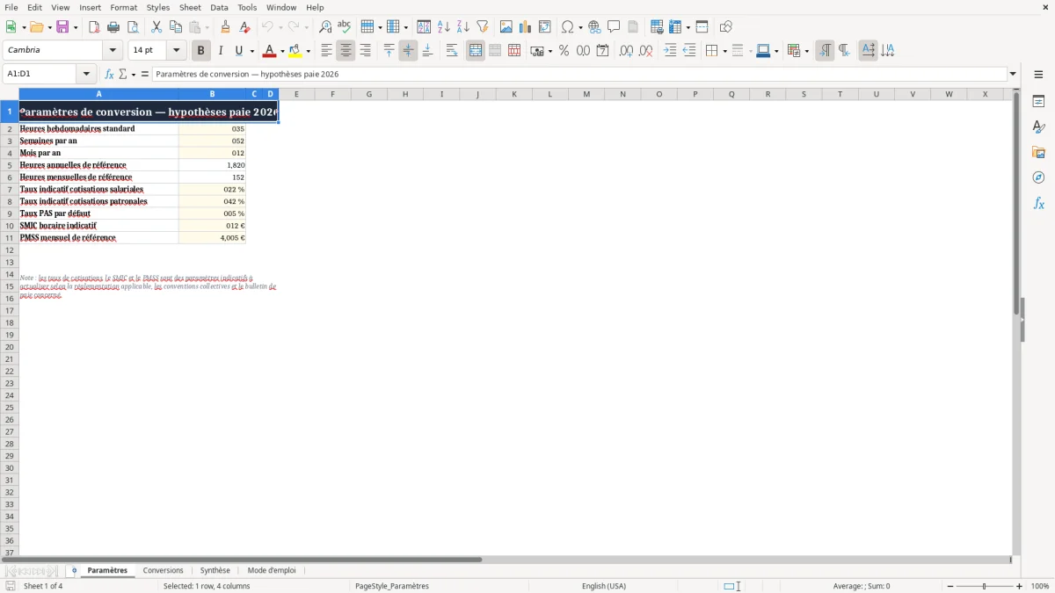Click the Increase Indent icon
The height and width of the screenshot is (593, 1055).
pos(670,51)
